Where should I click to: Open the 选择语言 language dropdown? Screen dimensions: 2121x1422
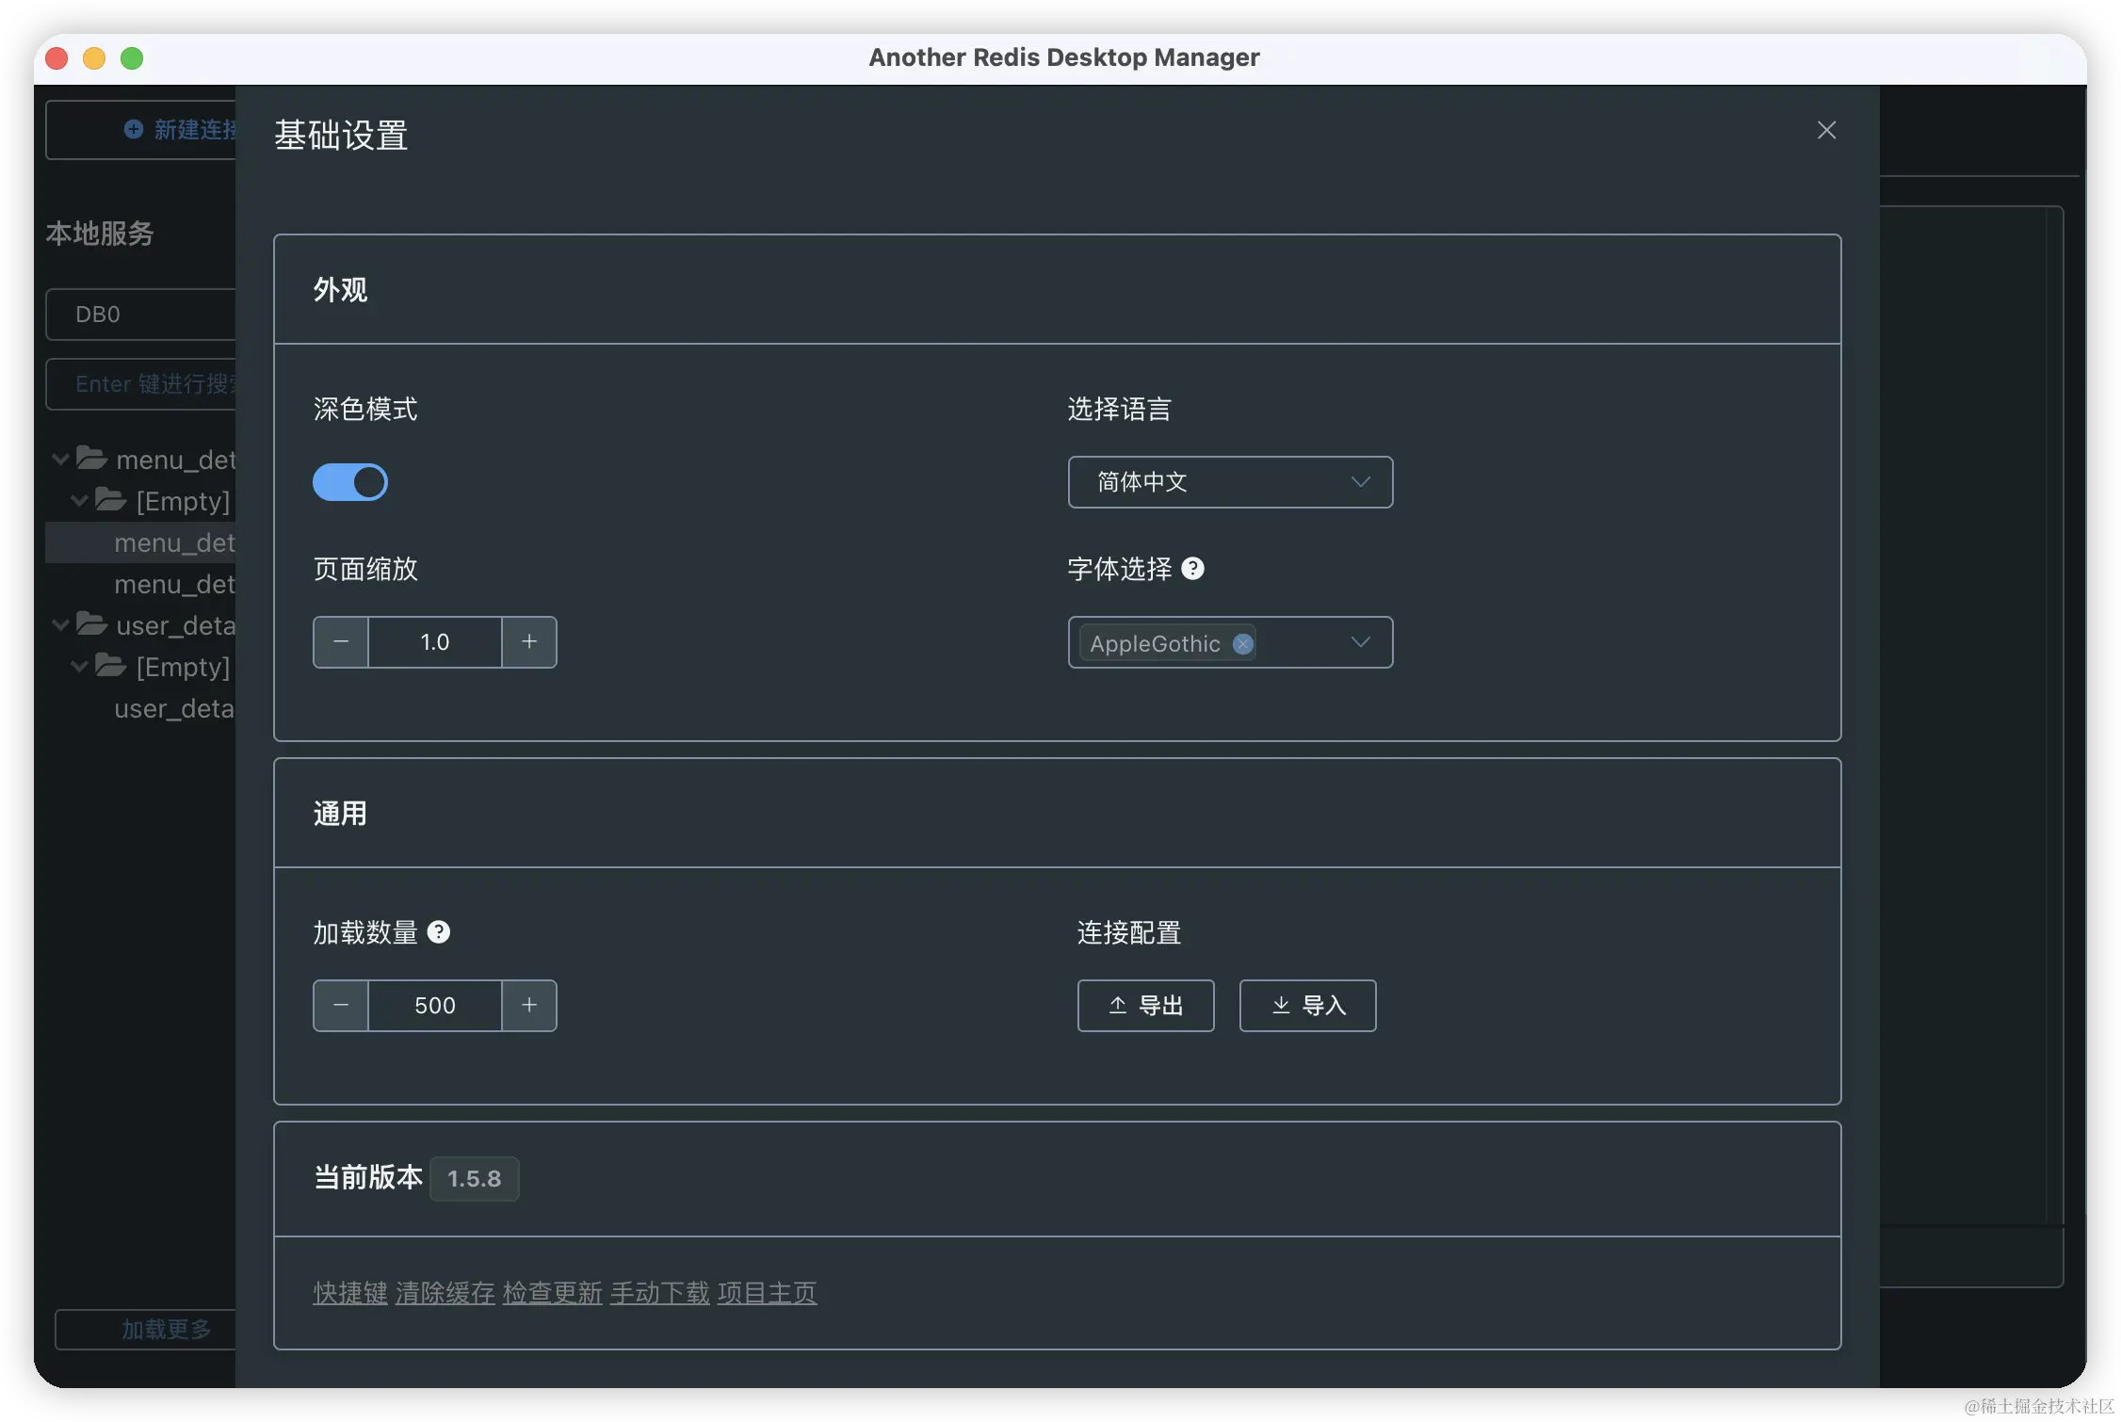(1230, 482)
